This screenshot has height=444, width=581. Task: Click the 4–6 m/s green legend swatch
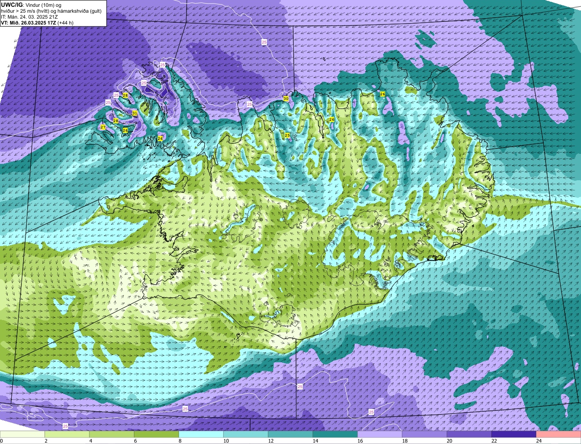click(112, 434)
